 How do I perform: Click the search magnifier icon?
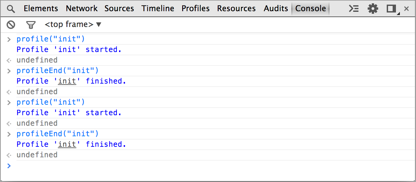point(11,9)
